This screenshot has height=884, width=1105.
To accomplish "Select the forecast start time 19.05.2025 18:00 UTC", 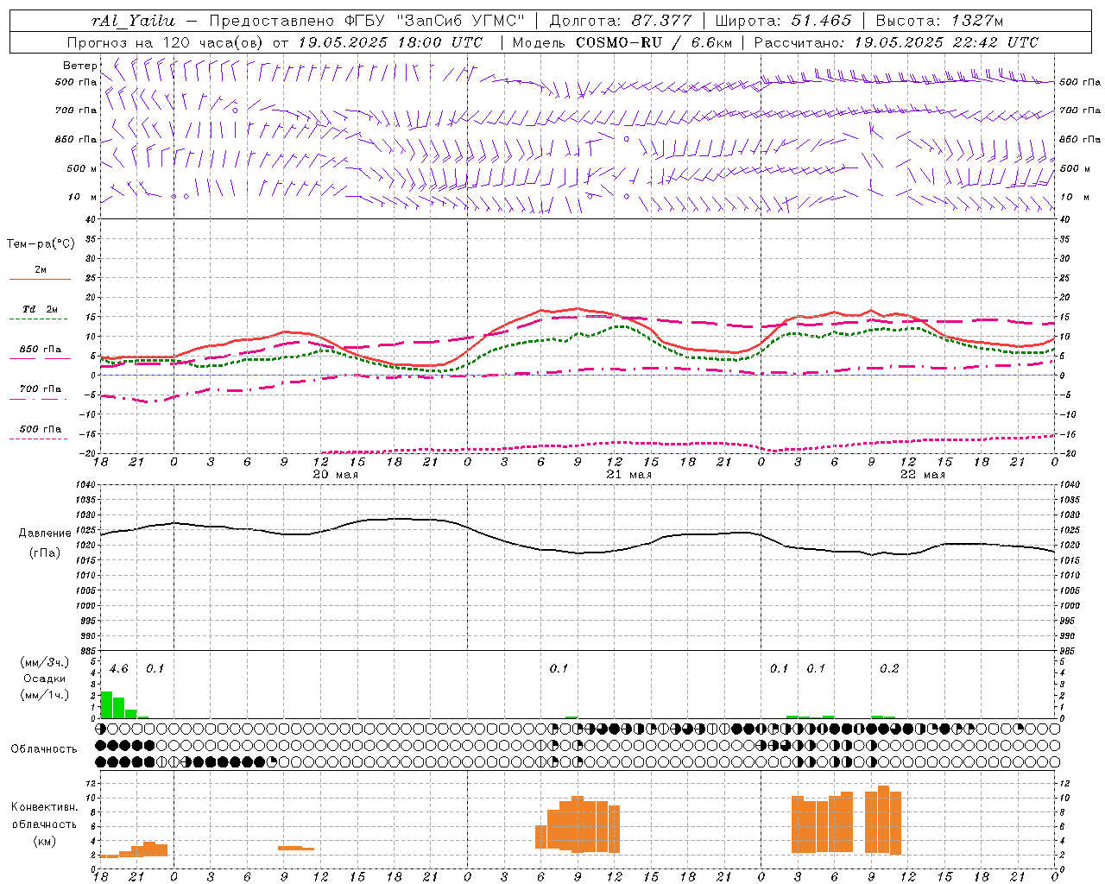I will pos(390,42).
